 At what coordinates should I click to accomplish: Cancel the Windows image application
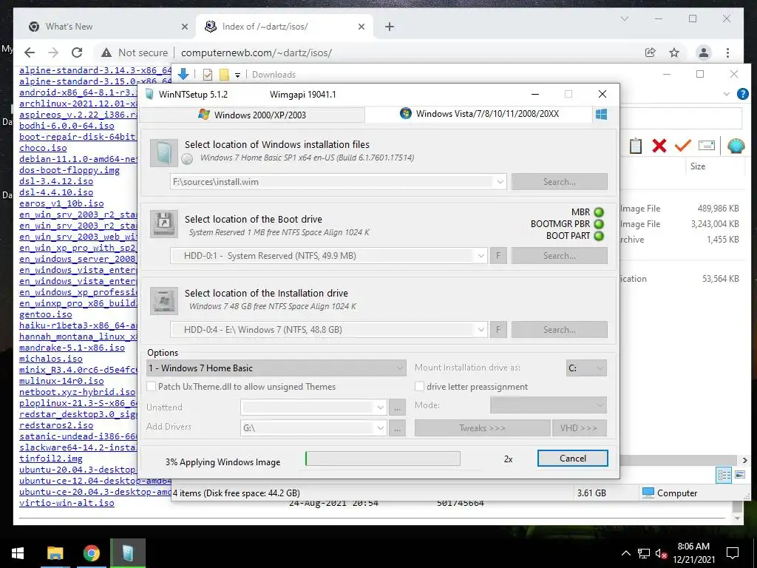pos(573,459)
